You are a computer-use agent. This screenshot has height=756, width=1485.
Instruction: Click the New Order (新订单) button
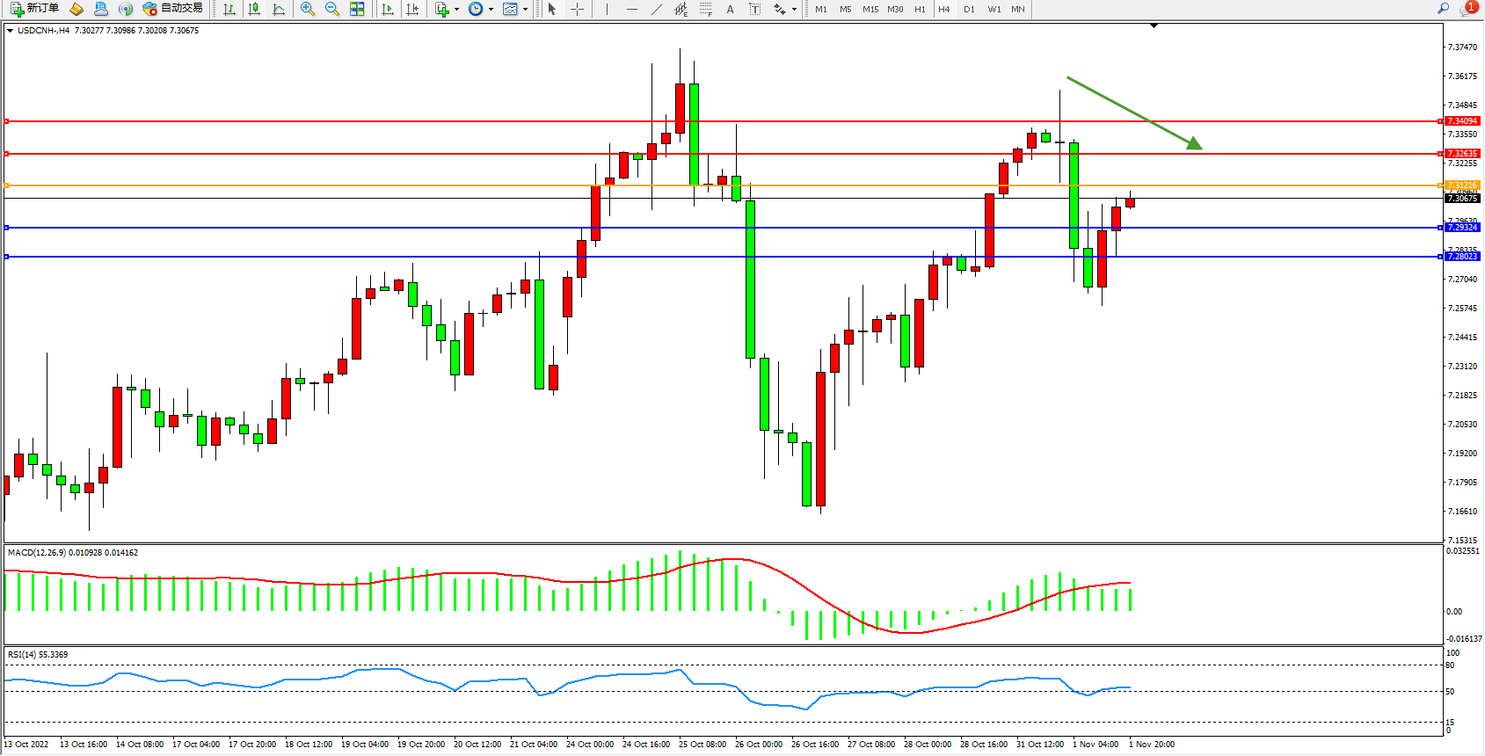(35, 9)
